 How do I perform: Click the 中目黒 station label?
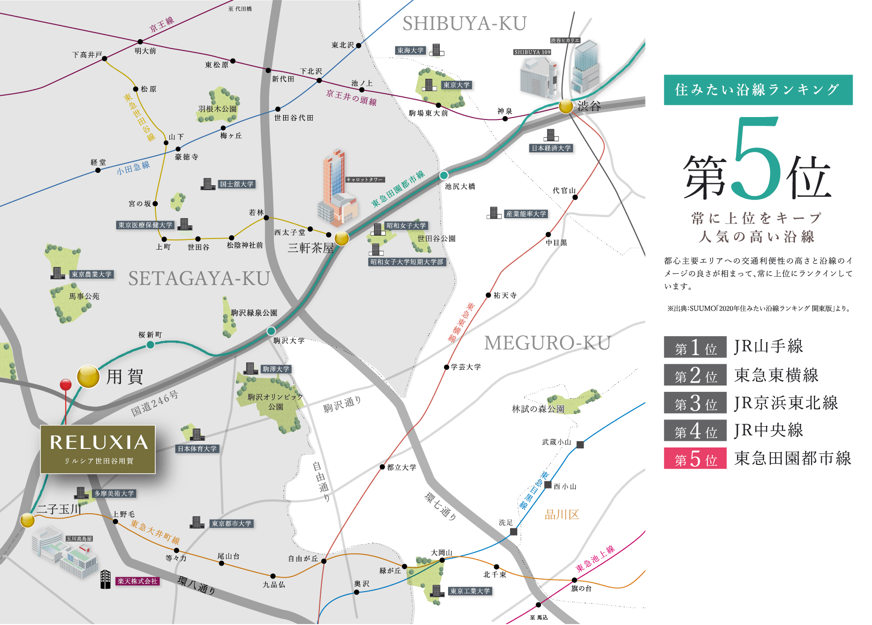(556, 242)
